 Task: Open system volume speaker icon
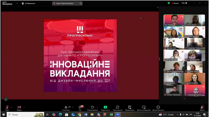tap(184, 114)
